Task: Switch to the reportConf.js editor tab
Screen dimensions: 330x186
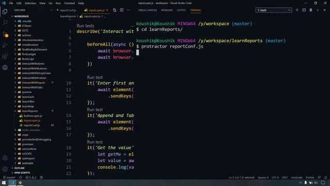Action: tap(68, 10)
